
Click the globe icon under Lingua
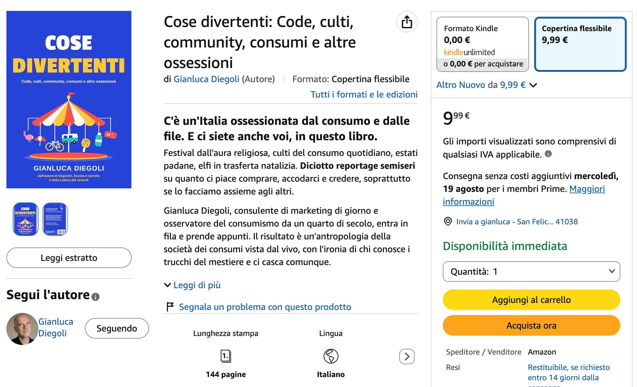pos(331,356)
